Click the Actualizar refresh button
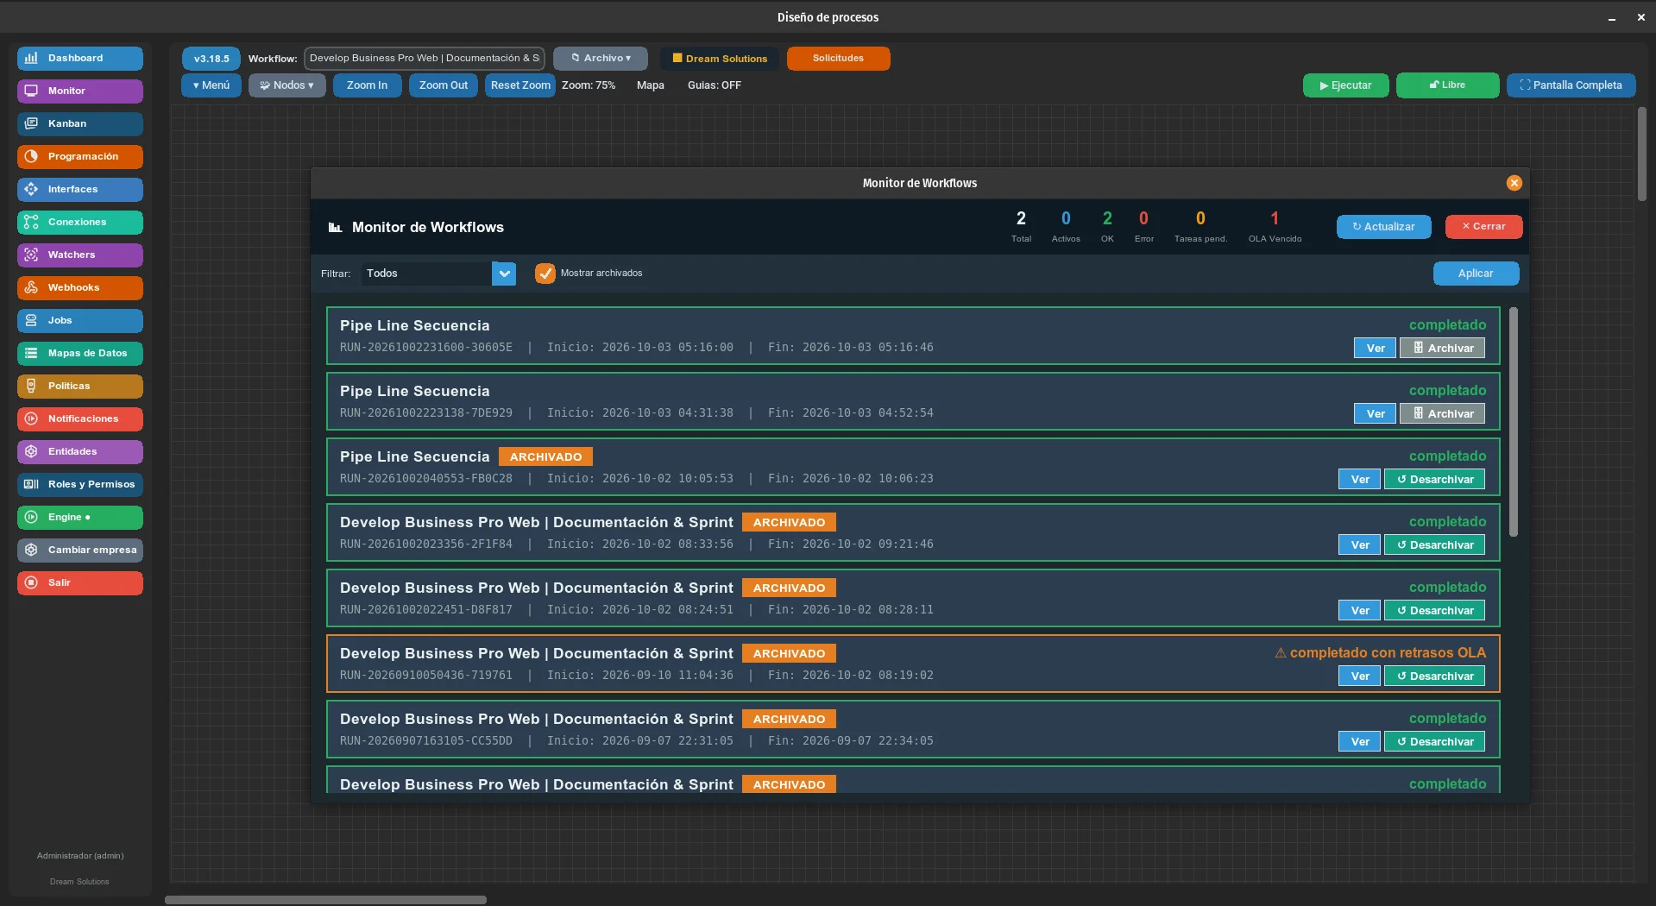The width and height of the screenshot is (1656, 906). pyautogui.click(x=1383, y=227)
